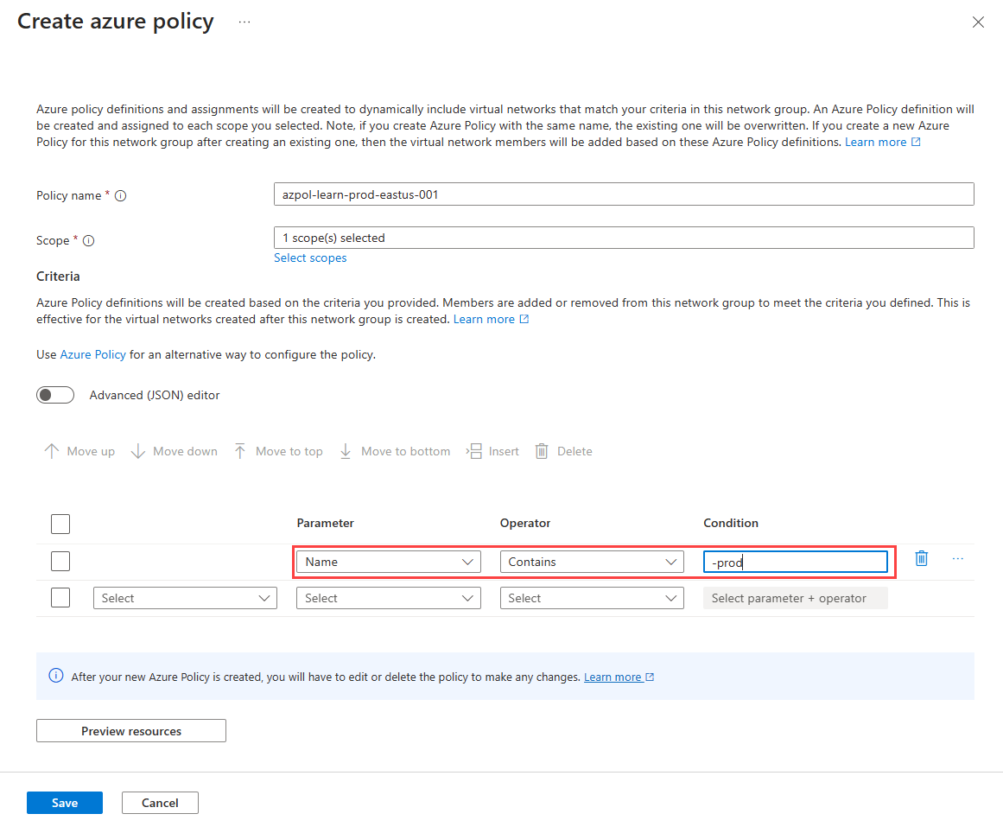Click the info icon next to Policy name
Screen dimensions: 1003x833
(121, 196)
